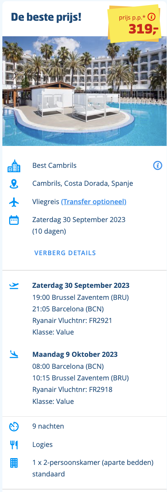Click the red info icon on price tag
The image size is (167, 492).
click(151, 17)
